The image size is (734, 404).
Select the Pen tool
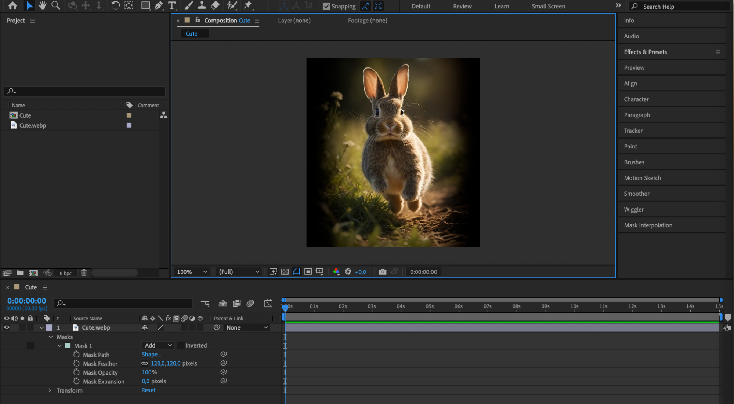pos(159,5)
